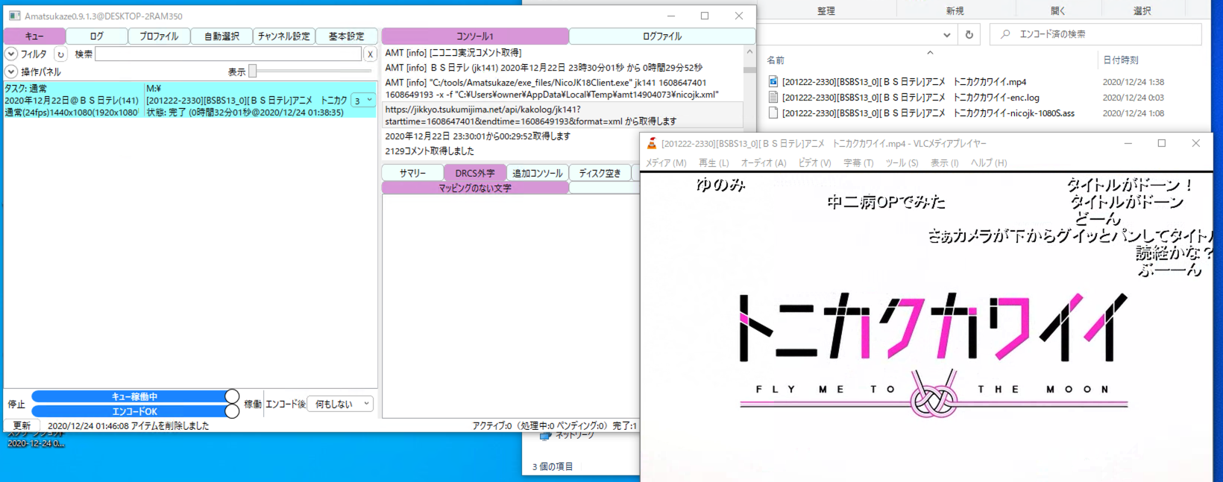Click the 更新 button
The width and height of the screenshot is (1223, 482).
click(22, 425)
